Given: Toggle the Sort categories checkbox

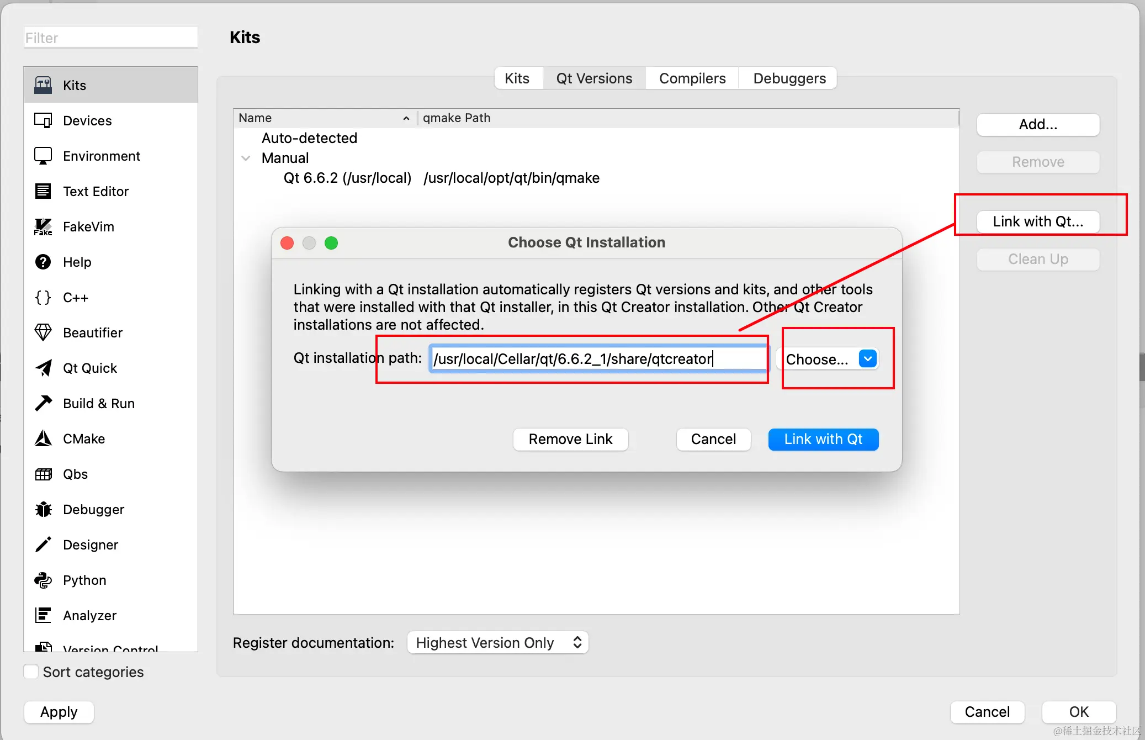Looking at the screenshot, I should point(31,671).
